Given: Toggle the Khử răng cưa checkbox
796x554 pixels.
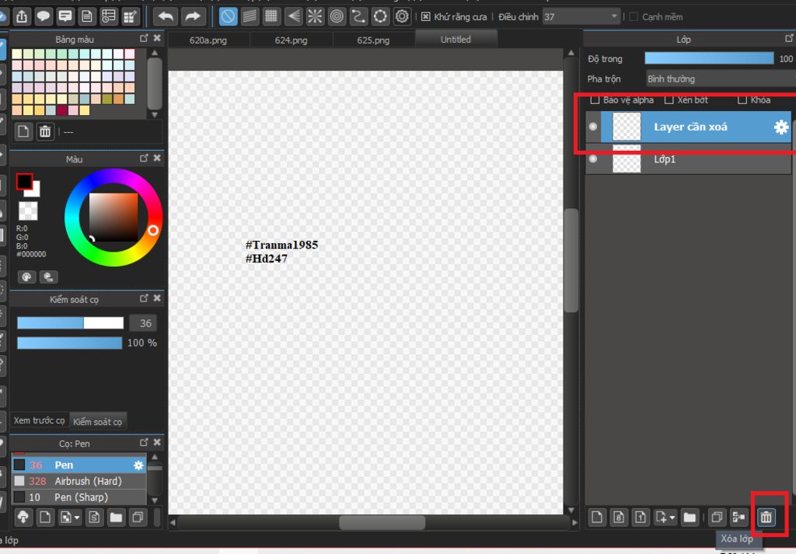Looking at the screenshot, I should (x=426, y=17).
